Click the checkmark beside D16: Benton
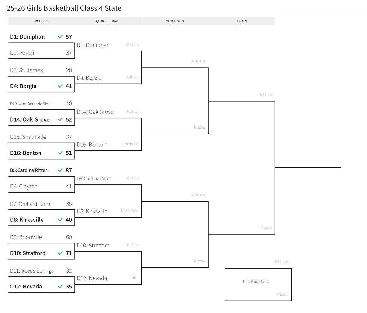Image resolution: width=367 pixels, height=313 pixels. 60,153
